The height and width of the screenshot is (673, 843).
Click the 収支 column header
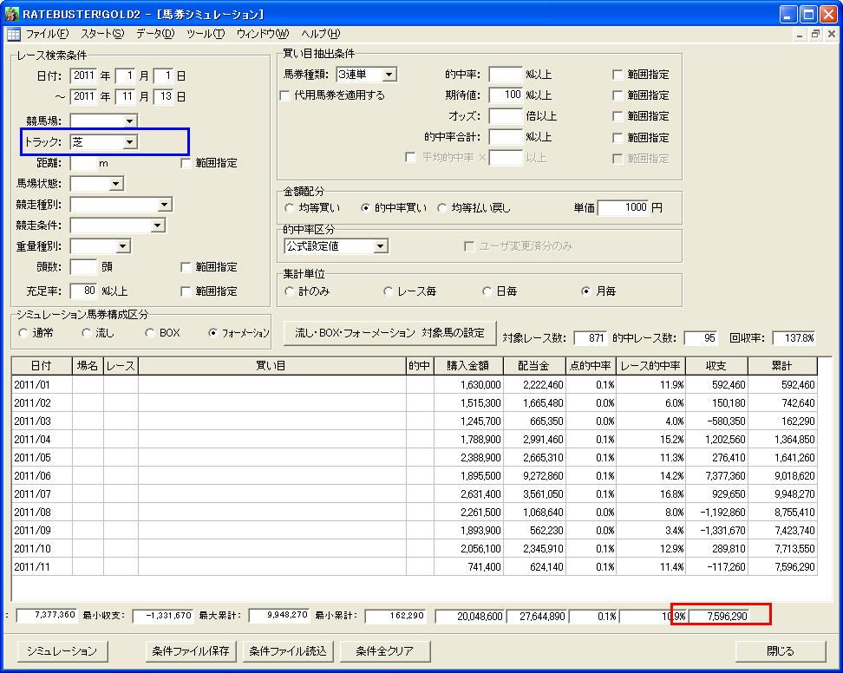pos(716,366)
